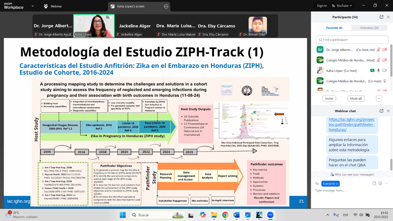Screen dimensions: 393x221
Task: Switch to the Attendees (26) tab
Action: coord(369,28)
